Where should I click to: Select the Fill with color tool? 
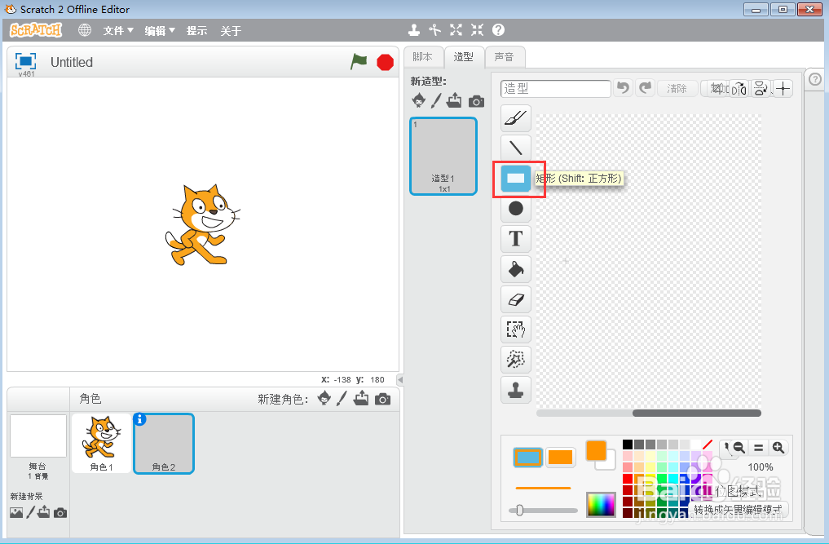[x=515, y=268]
